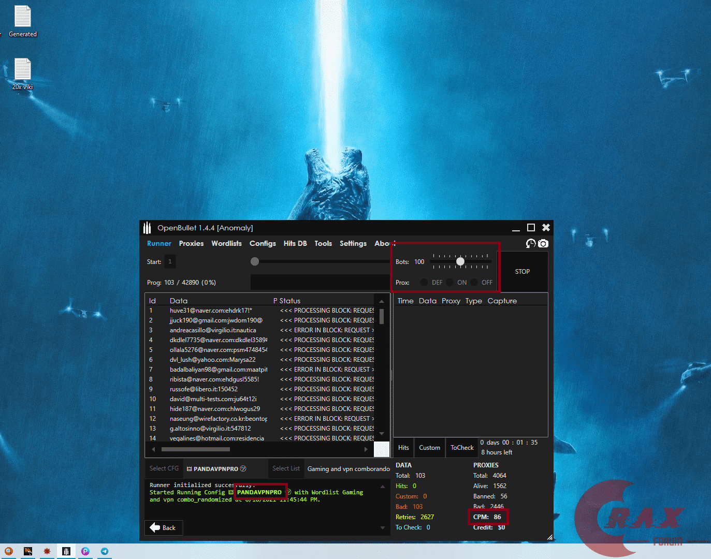The height and width of the screenshot is (559, 711).
Task: Click the "CPM: 86" statistic
Action: [x=487, y=517]
